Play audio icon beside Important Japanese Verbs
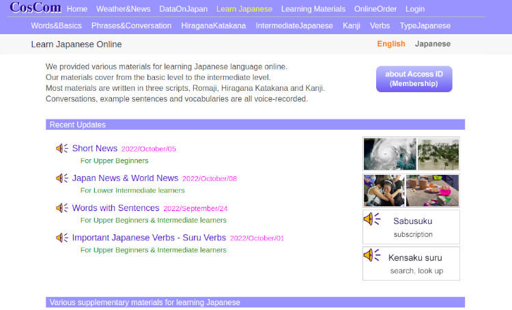Image resolution: width=512 pixels, height=310 pixels. (61, 238)
